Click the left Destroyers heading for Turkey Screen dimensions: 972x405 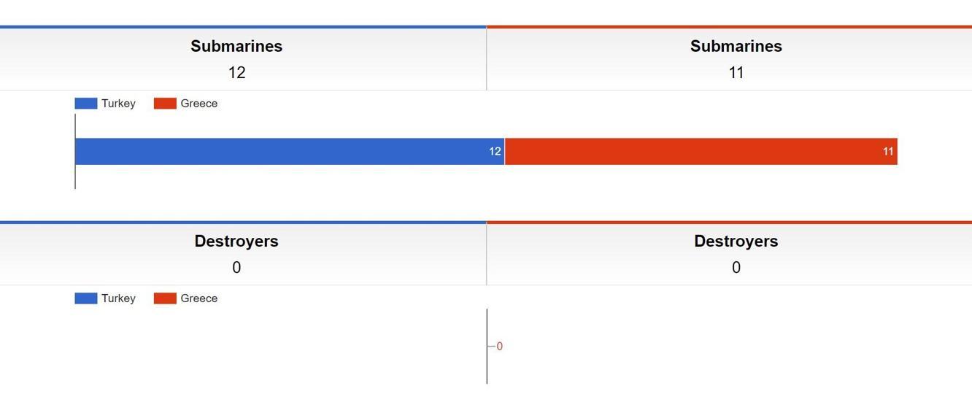236,242
